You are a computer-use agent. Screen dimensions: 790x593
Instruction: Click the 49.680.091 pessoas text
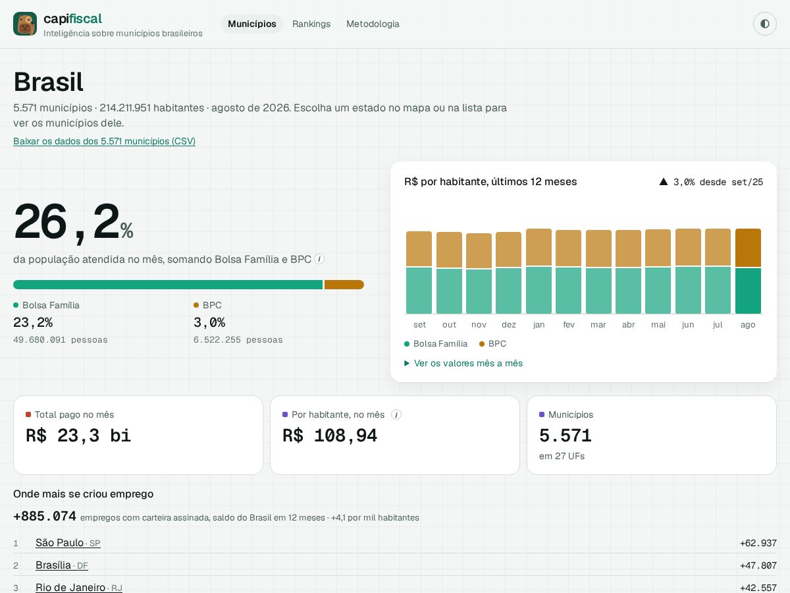coord(61,340)
